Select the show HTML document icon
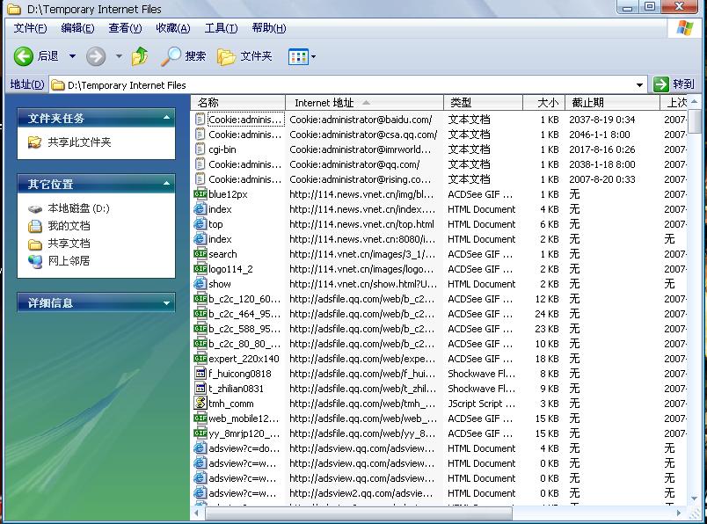This screenshot has height=524, width=707. 200,284
